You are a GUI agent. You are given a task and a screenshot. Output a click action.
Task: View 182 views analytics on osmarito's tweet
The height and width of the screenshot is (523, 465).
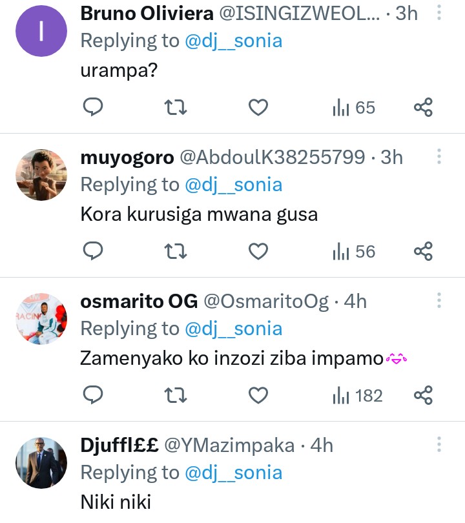tap(358, 395)
